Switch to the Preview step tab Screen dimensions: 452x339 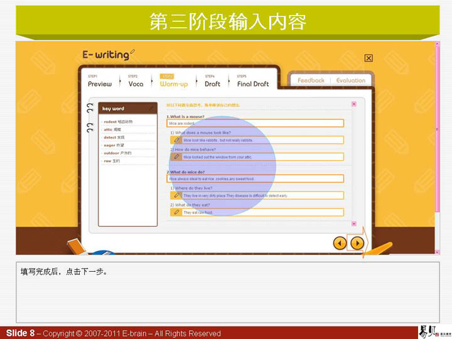100,83
